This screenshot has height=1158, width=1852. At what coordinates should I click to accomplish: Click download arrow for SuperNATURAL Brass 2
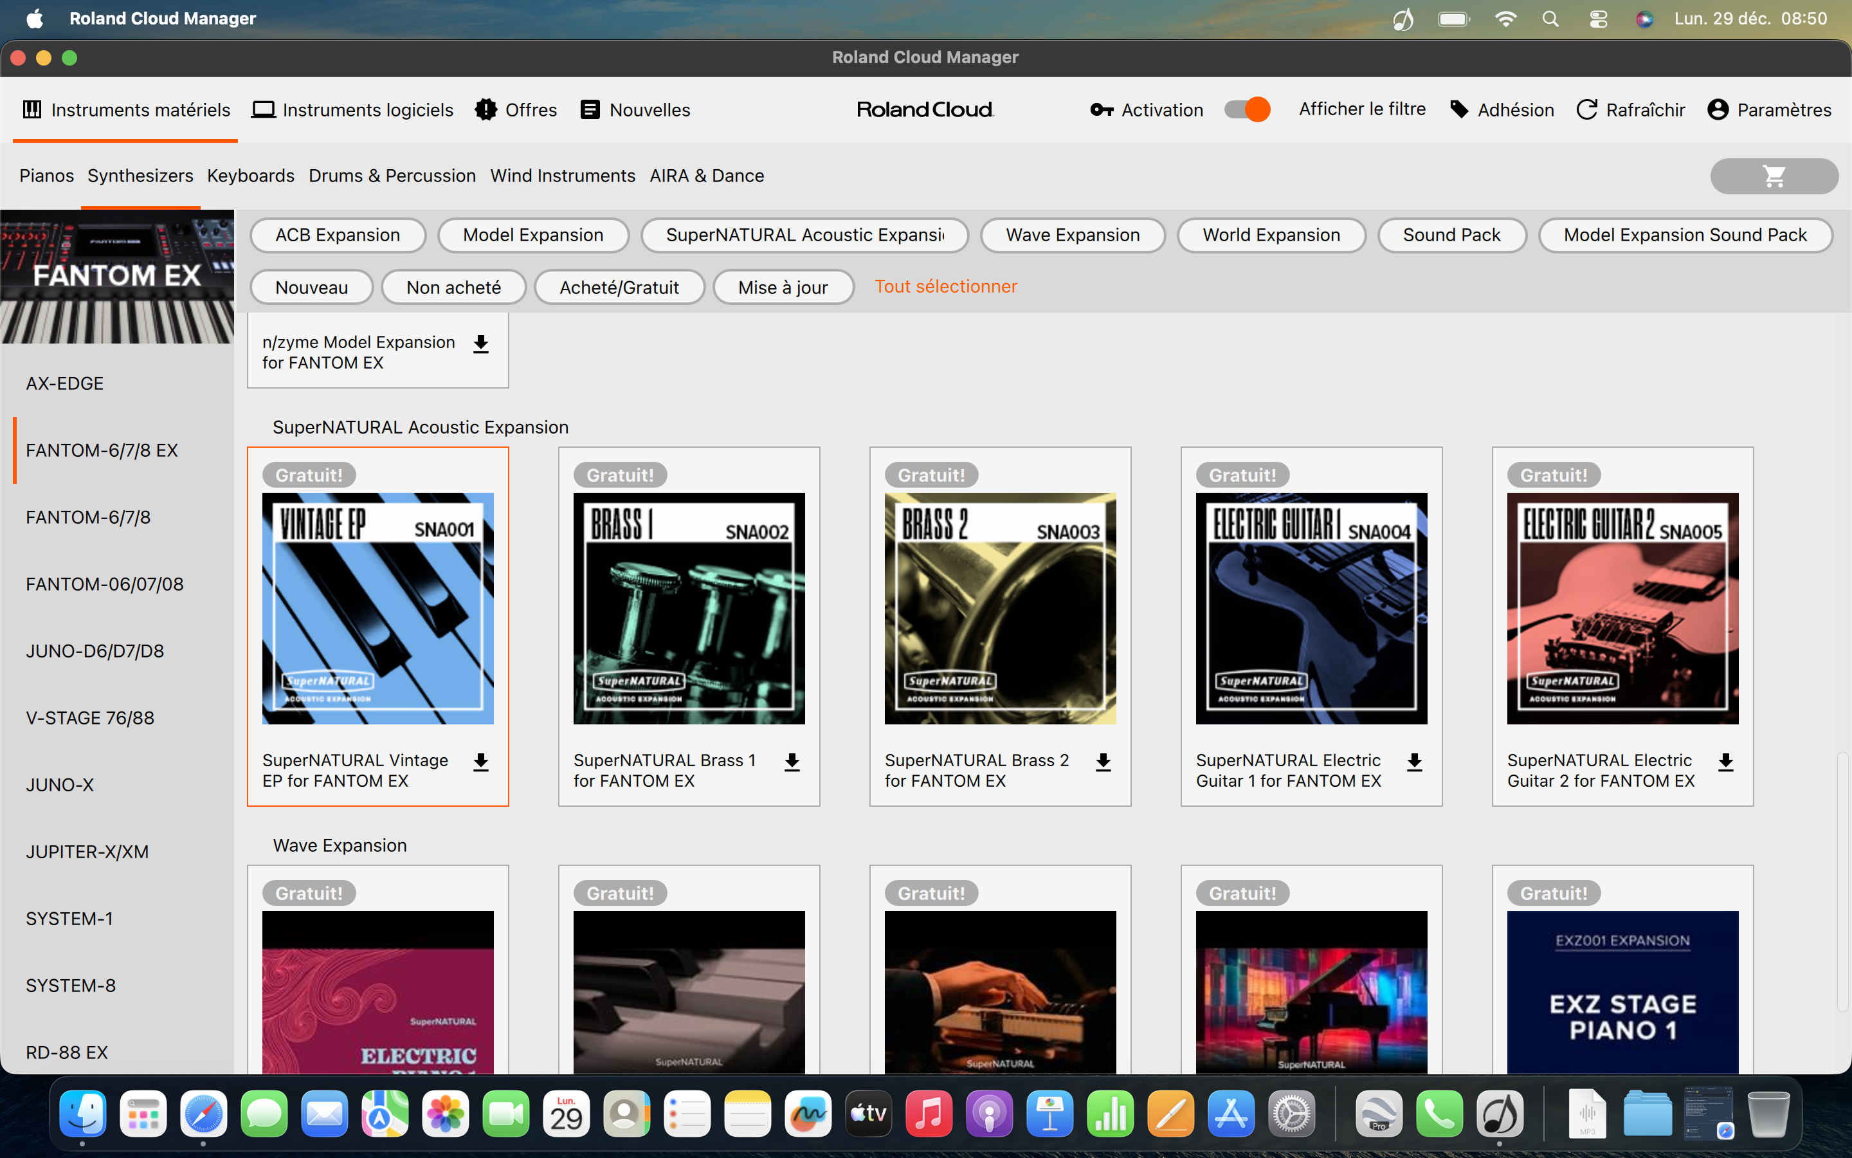[x=1103, y=762]
